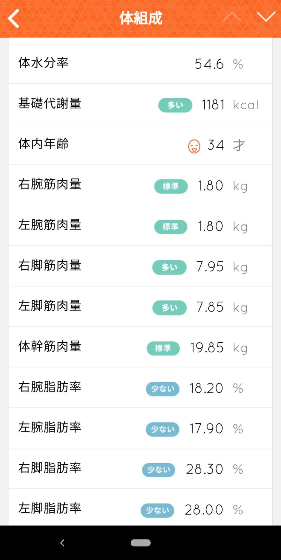The image size is (281, 560).
Task: Select the 体幹筋肉量 row label
Action: (50, 346)
